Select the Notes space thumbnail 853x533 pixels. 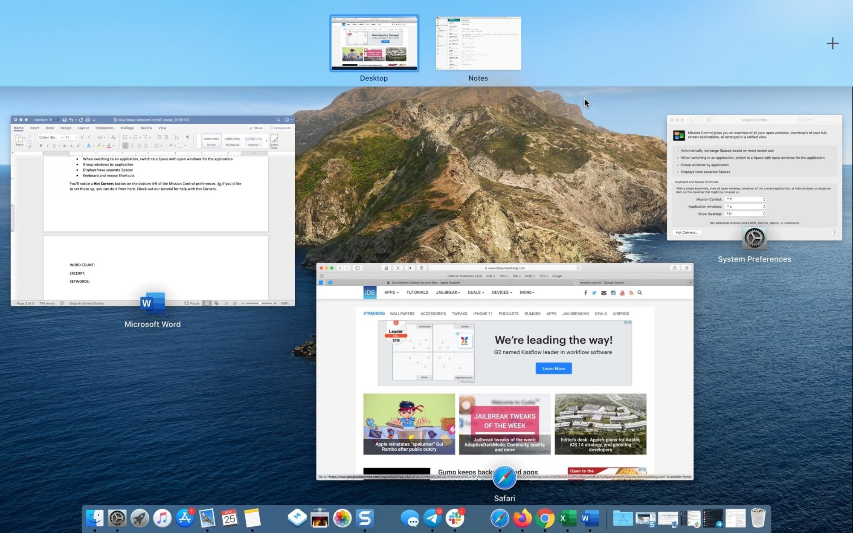tap(478, 43)
